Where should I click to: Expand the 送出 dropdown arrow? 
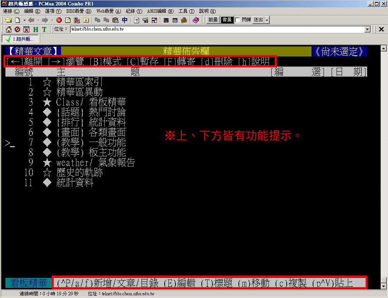[267, 20]
